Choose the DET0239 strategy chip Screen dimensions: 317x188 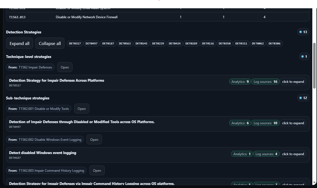[x=158, y=43]
